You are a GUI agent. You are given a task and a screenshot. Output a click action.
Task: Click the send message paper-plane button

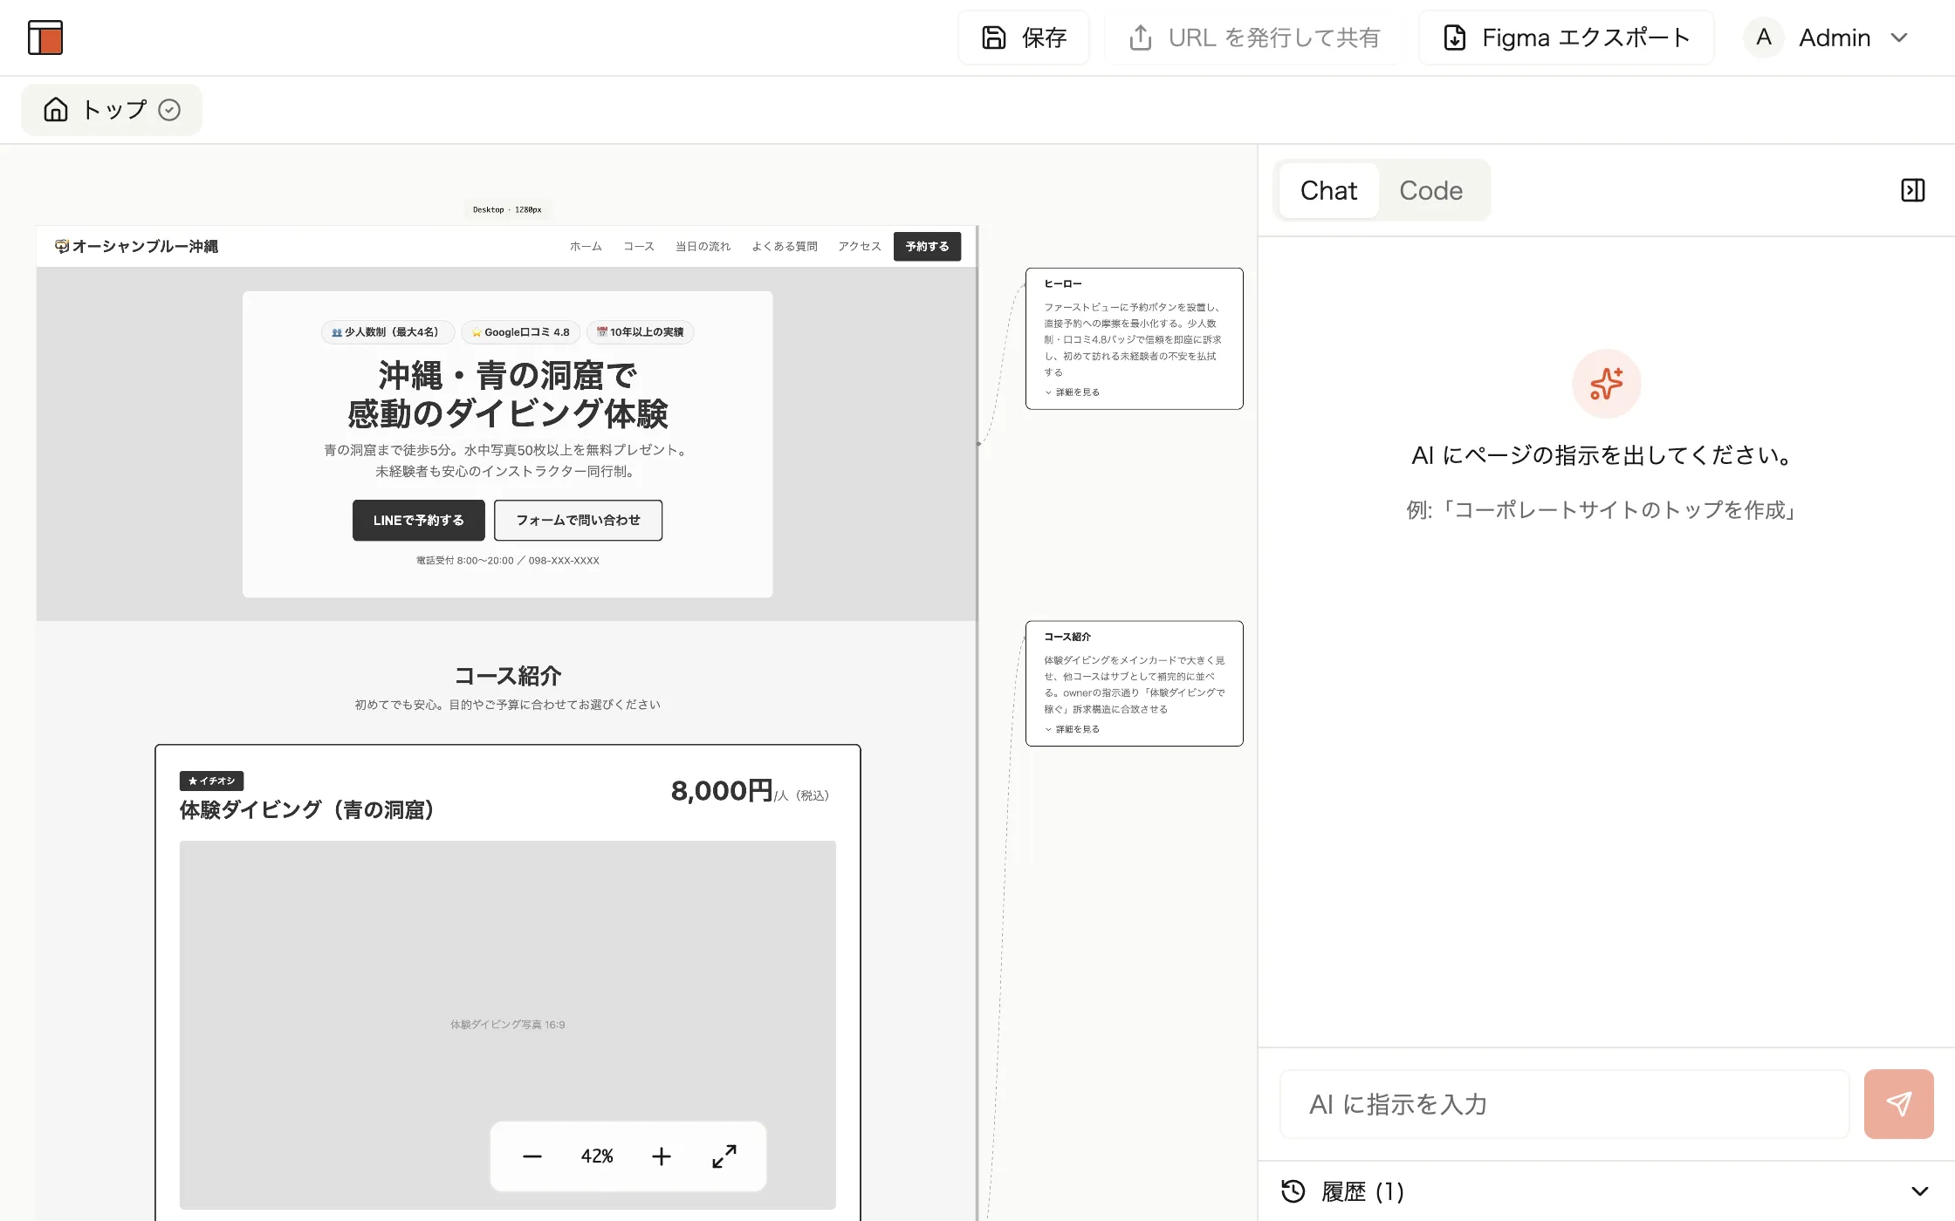[x=1899, y=1104]
